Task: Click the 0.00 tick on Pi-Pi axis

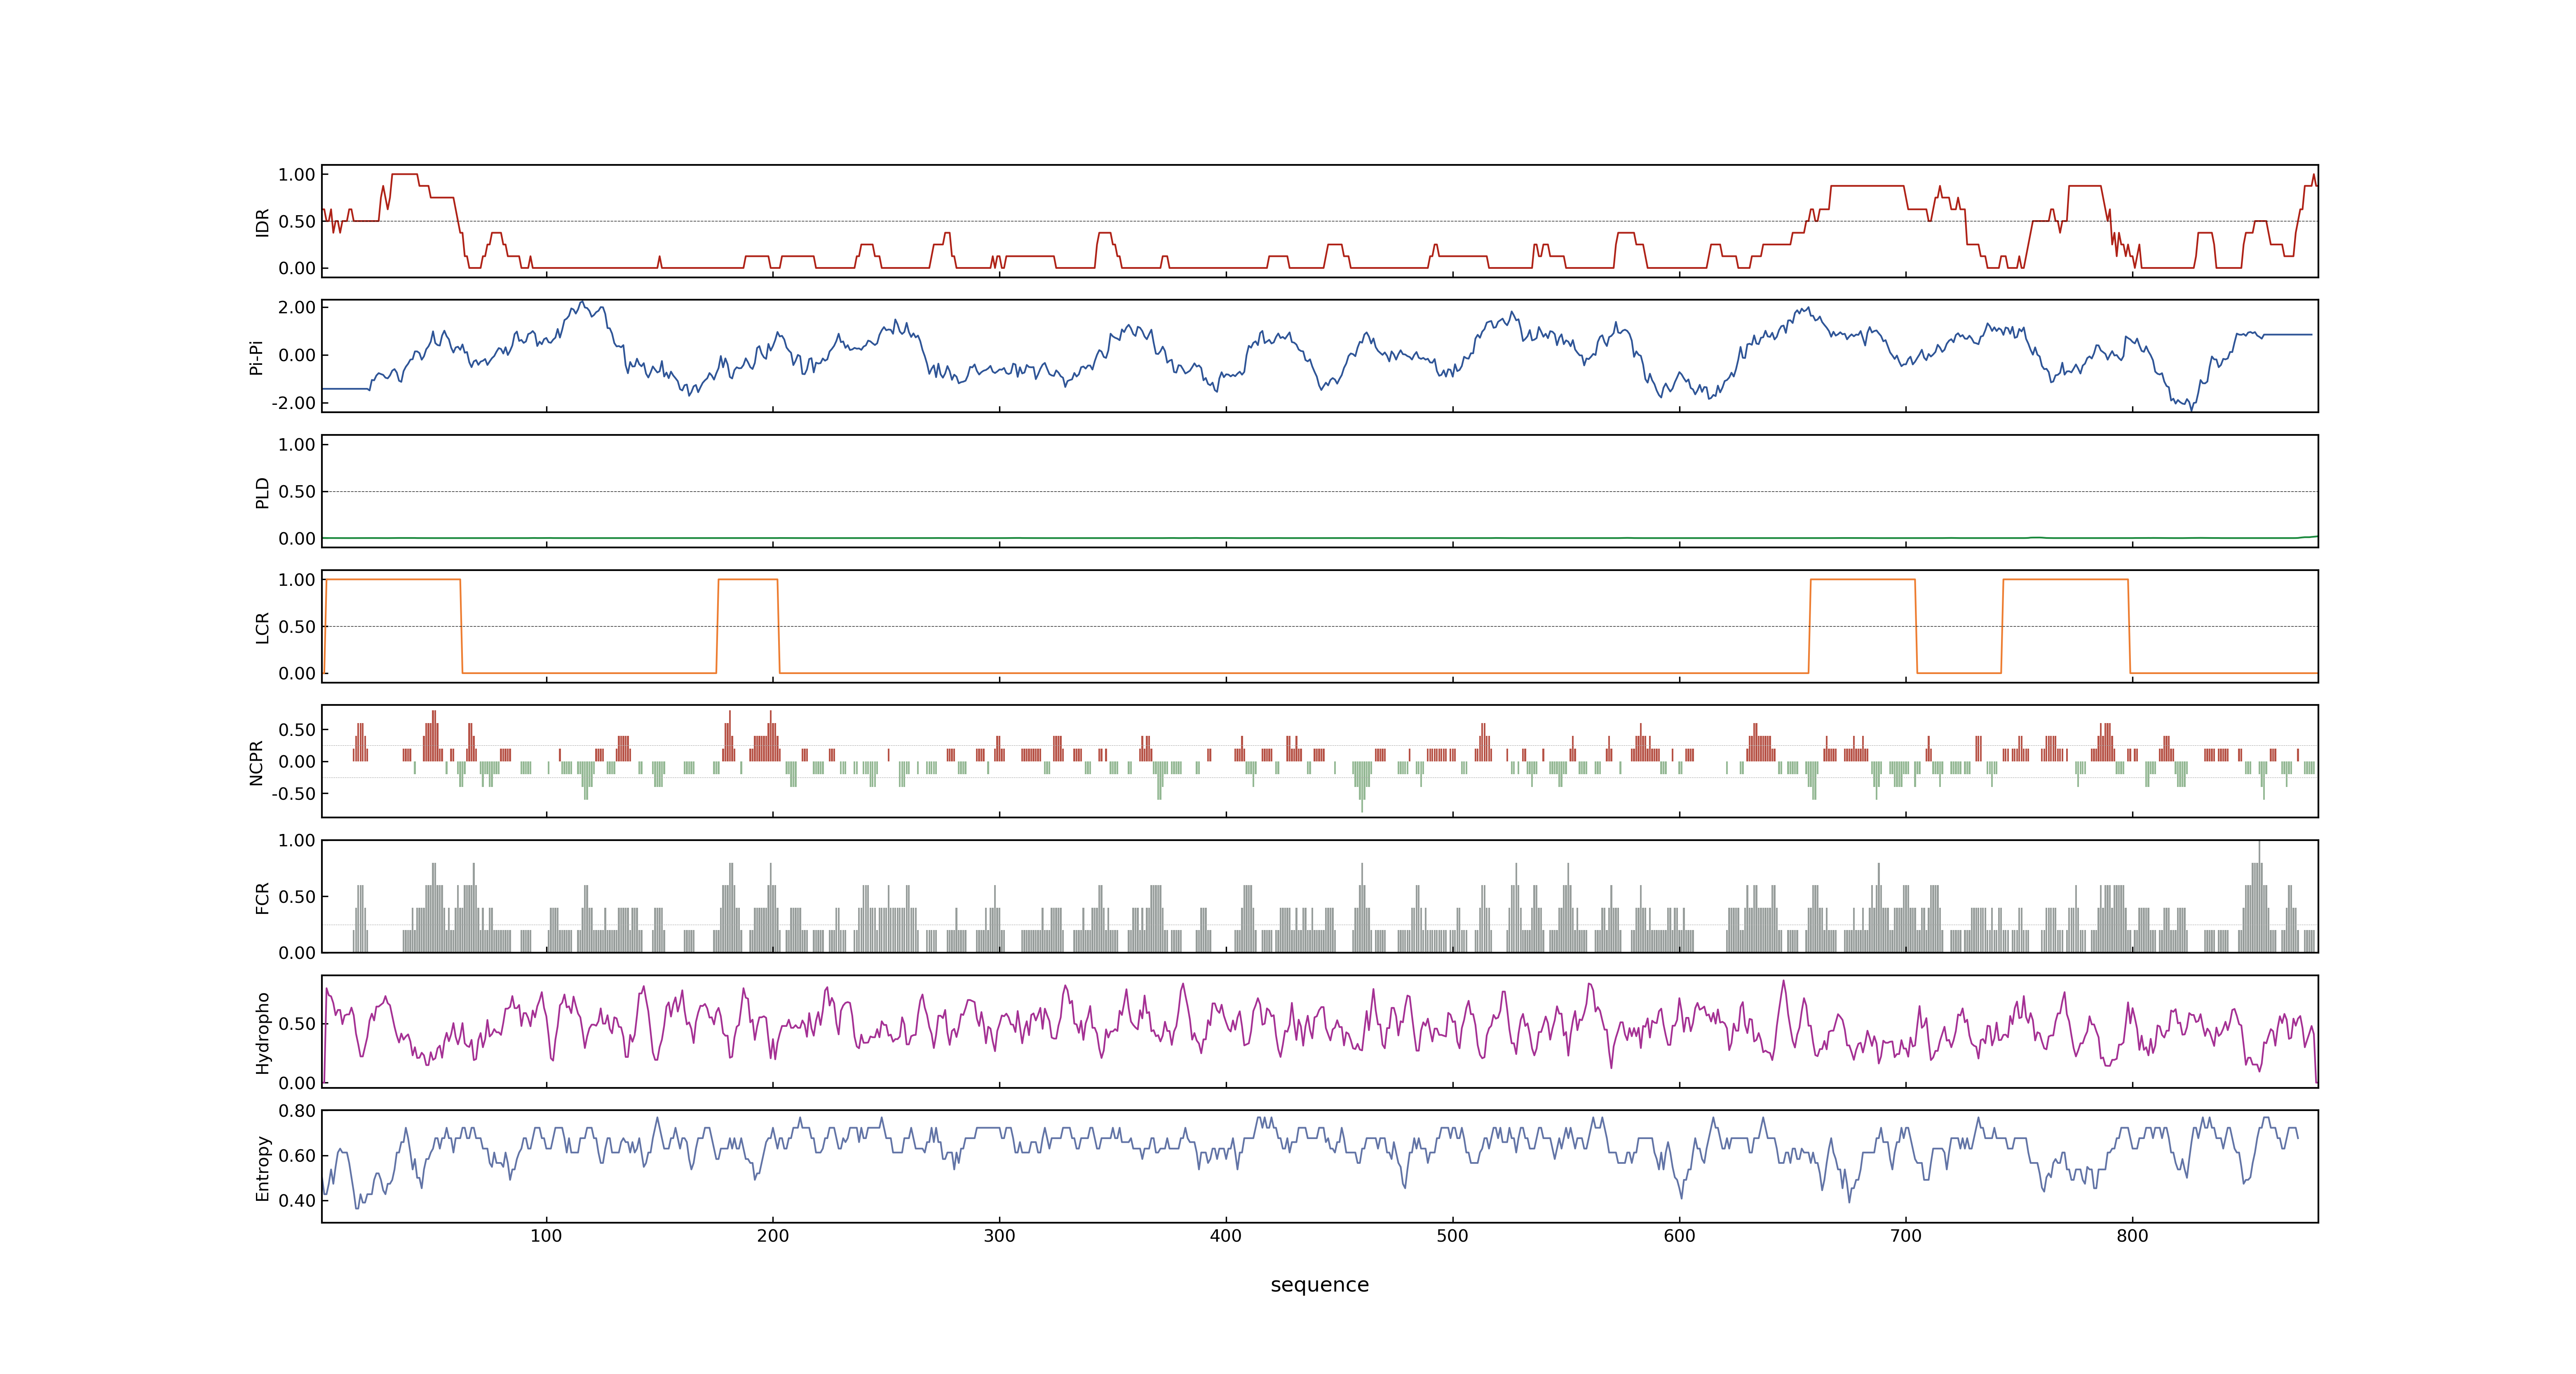Action: (297, 355)
